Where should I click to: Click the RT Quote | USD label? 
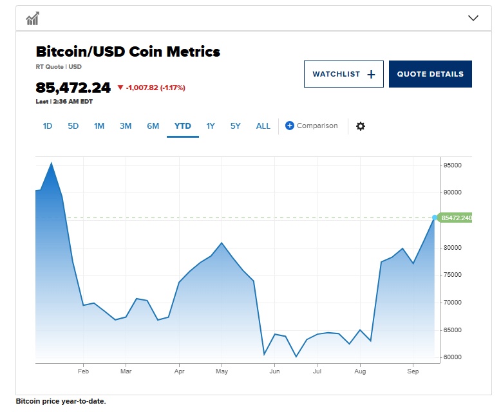(x=59, y=67)
